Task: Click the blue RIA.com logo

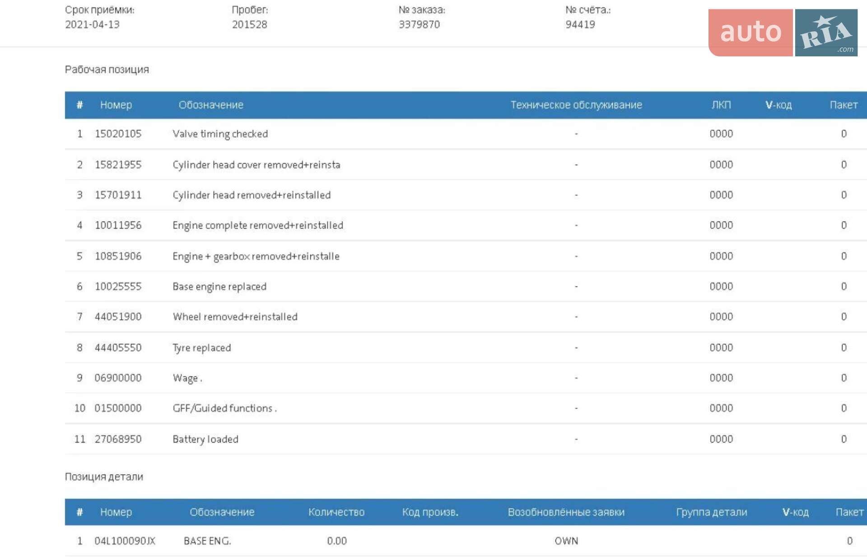Action: [826, 32]
